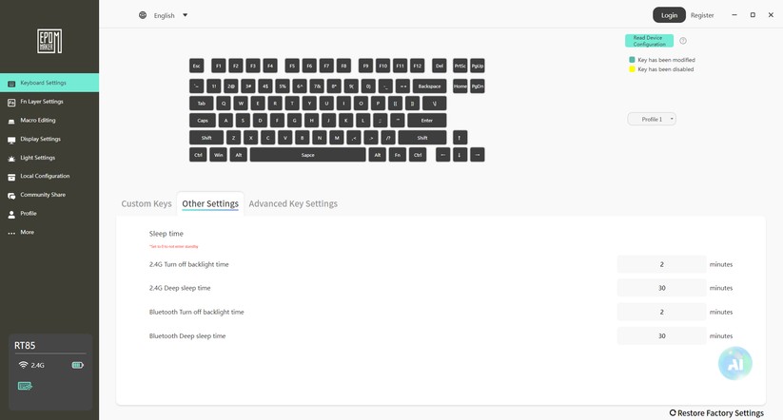Image resolution: width=783 pixels, height=420 pixels.
Task: Go to Display Settings
Action: point(40,139)
